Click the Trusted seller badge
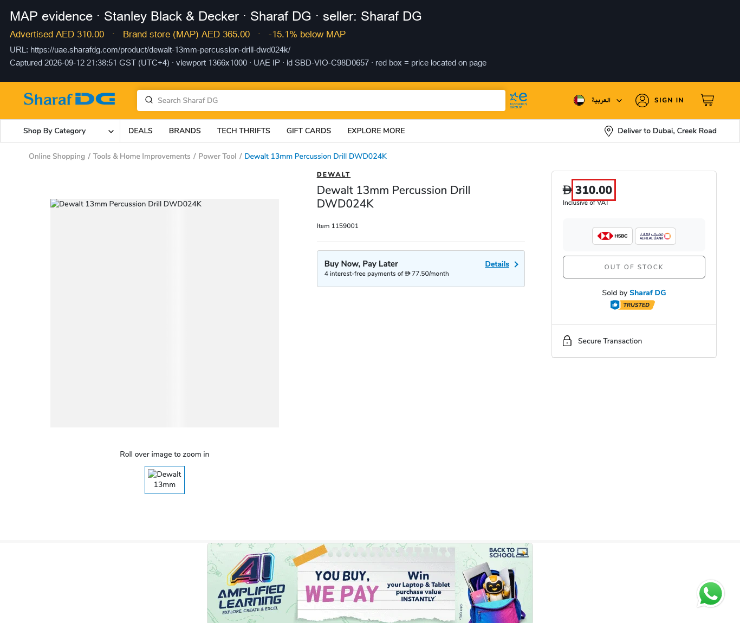740x623 pixels. pos(633,305)
